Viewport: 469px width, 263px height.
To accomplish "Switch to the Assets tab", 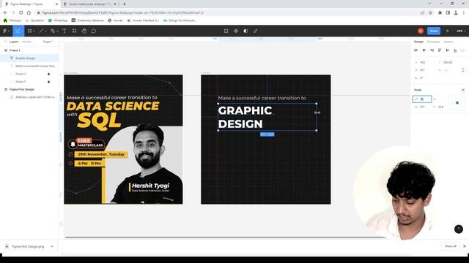I will (26, 42).
